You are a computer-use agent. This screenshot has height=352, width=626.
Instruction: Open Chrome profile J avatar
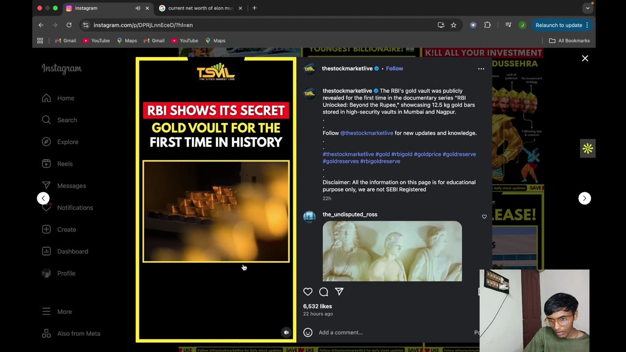(x=522, y=25)
